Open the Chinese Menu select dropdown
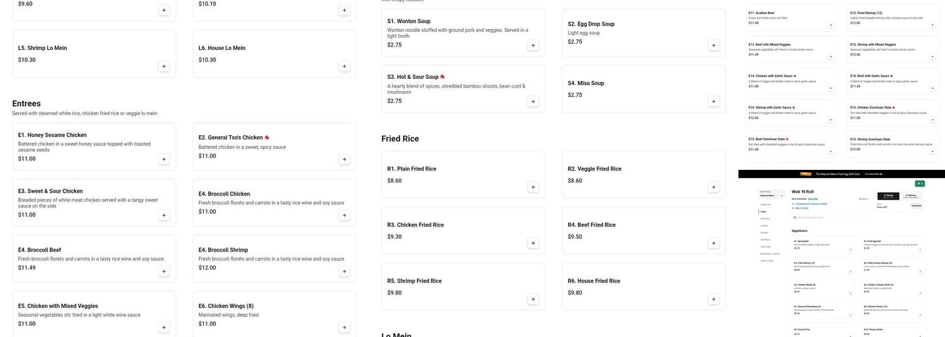Image resolution: width=945 pixels, height=337 pixels. [772, 195]
